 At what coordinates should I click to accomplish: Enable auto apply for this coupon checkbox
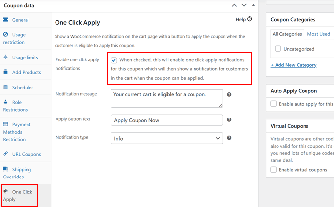coord(273,104)
